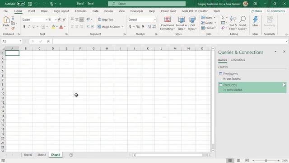Viewport: 289px width, 163px height.
Task: Click the Name Box showing A1
Action: (12, 41)
